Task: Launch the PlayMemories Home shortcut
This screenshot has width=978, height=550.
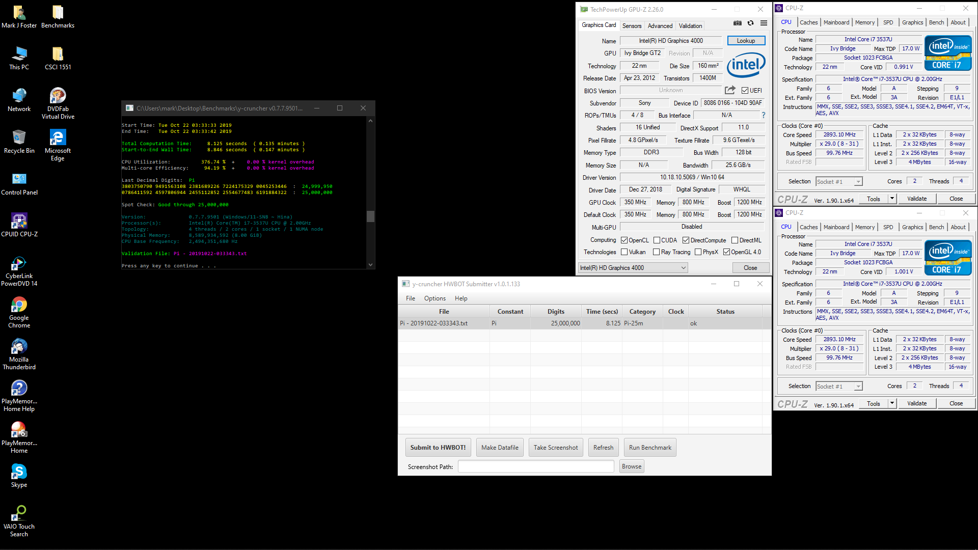Action: pyautogui.click(x=19, y=438)
